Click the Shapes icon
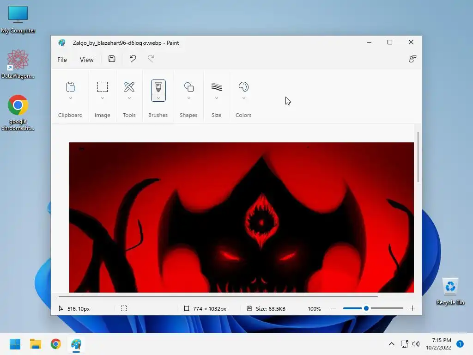 (x=189, y=87)
